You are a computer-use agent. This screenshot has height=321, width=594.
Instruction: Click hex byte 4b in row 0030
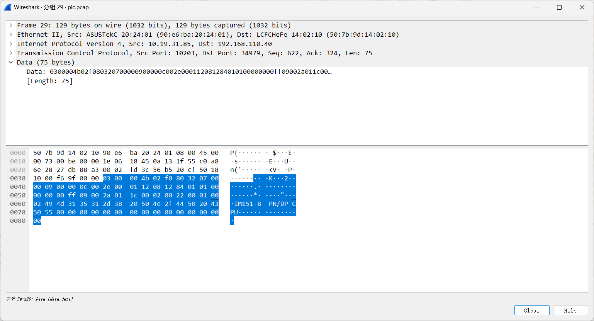(x=145, y=178)
